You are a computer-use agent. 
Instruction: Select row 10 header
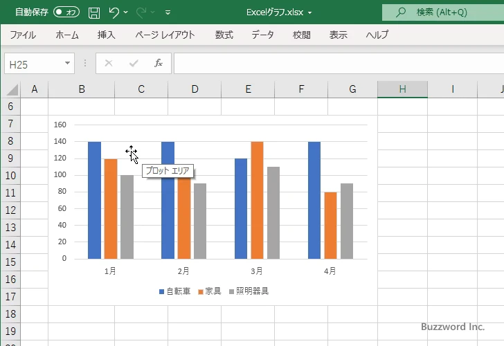pyautogui.click(x=10, y=175)
